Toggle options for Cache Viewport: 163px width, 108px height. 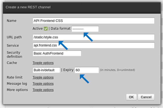coord(43,63)
